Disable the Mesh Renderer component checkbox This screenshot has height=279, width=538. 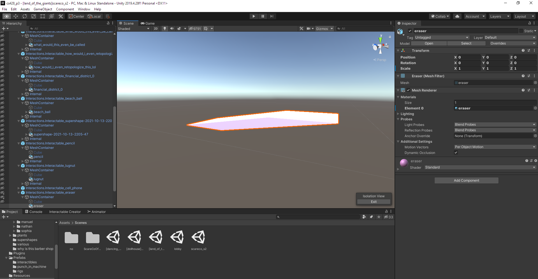408,90
